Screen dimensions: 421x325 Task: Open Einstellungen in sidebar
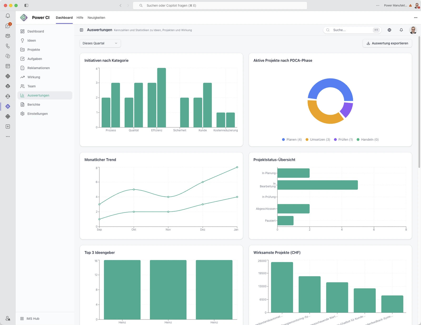point(45,114)
